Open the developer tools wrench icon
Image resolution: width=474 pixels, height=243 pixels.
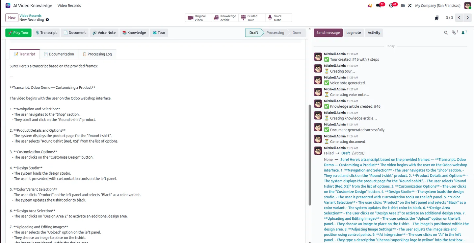pos(410,6)
